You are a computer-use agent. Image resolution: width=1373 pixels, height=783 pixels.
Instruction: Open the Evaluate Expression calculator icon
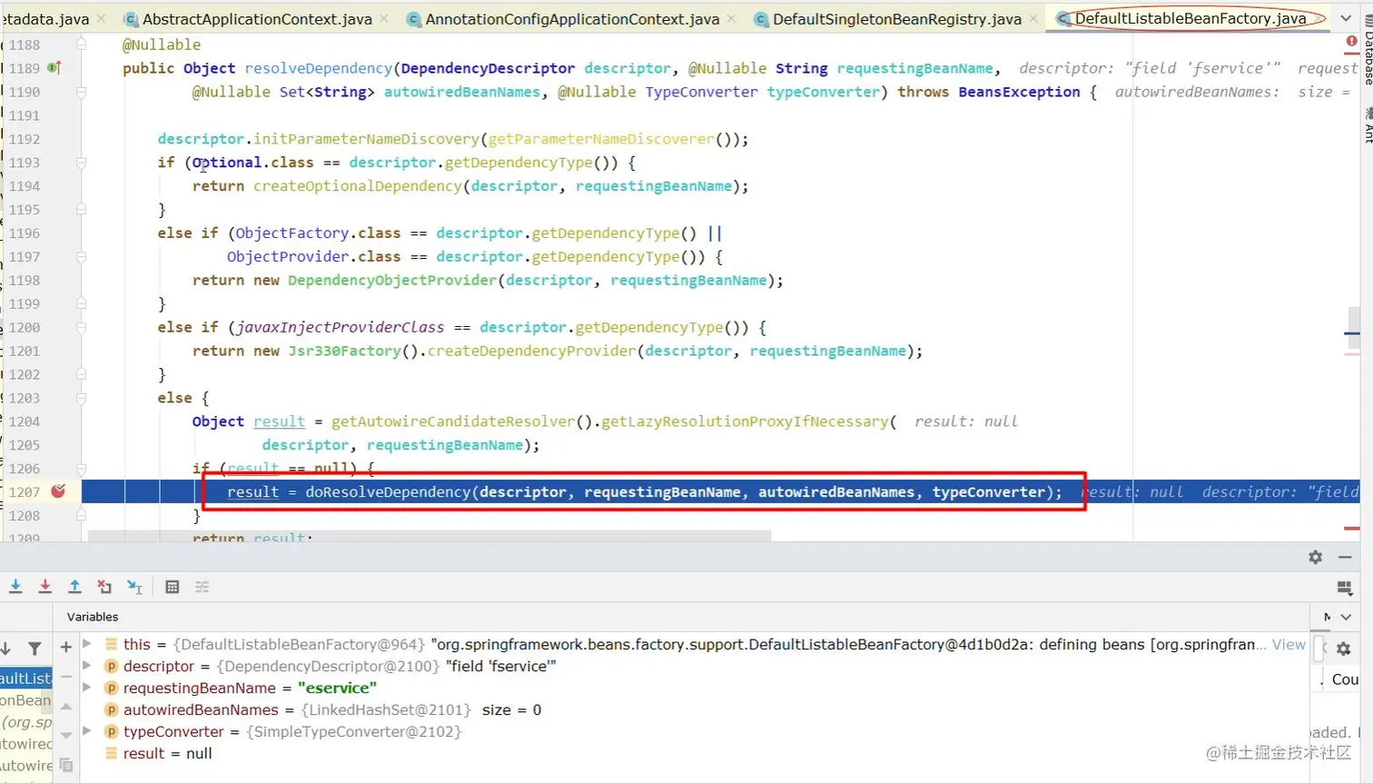click(x=173, y=587)
